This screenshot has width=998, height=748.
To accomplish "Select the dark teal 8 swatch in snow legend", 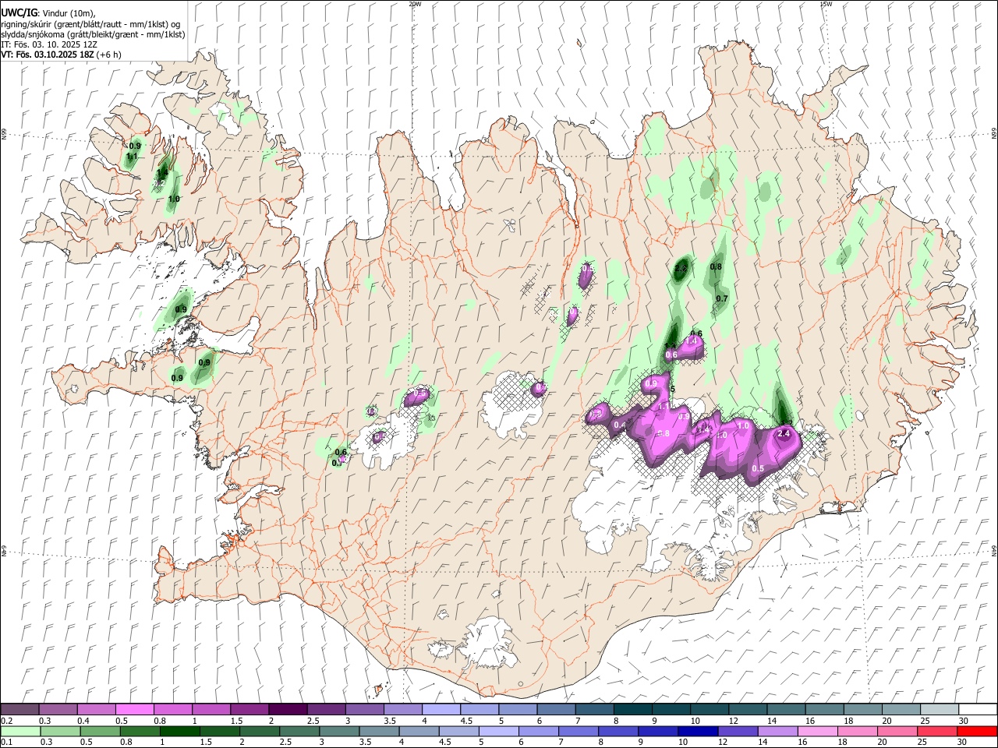I will [x=632, y=710].
